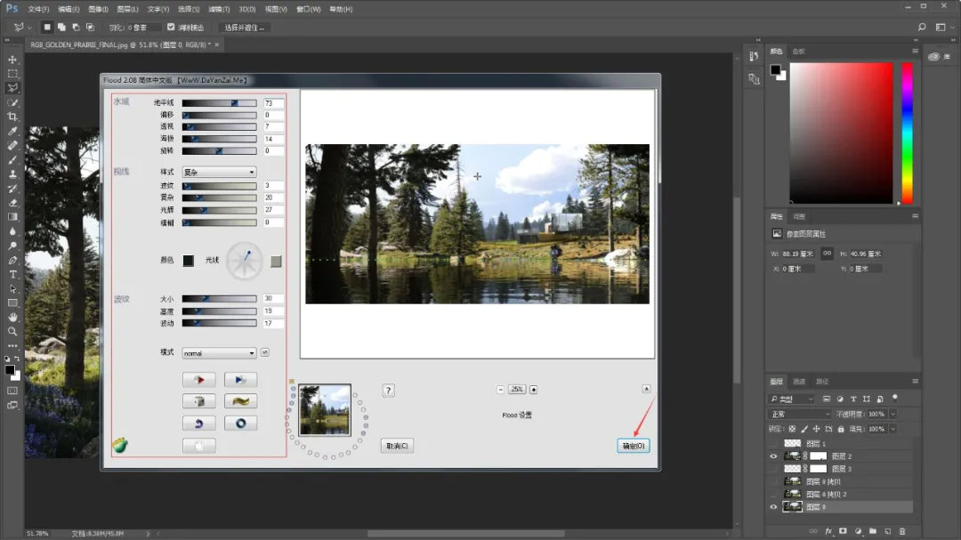Select the Move tool in toolbar
This screenshot has height=540, width=961.
click(12, 60)
